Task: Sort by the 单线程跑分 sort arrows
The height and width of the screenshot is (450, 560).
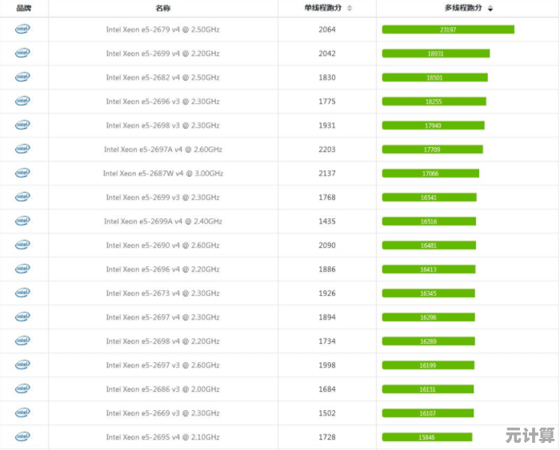Action: pyautogui.click(x=350, y=8)
